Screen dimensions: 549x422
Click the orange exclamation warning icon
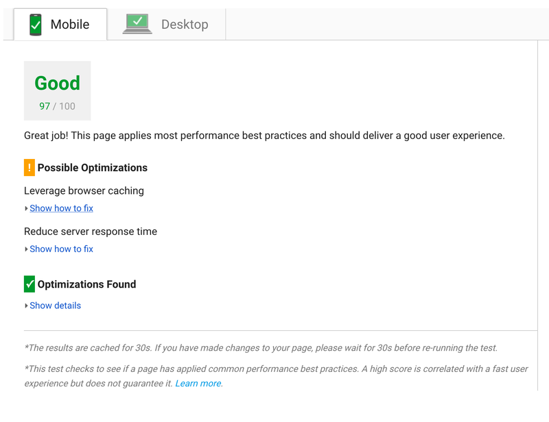[30, 167]
